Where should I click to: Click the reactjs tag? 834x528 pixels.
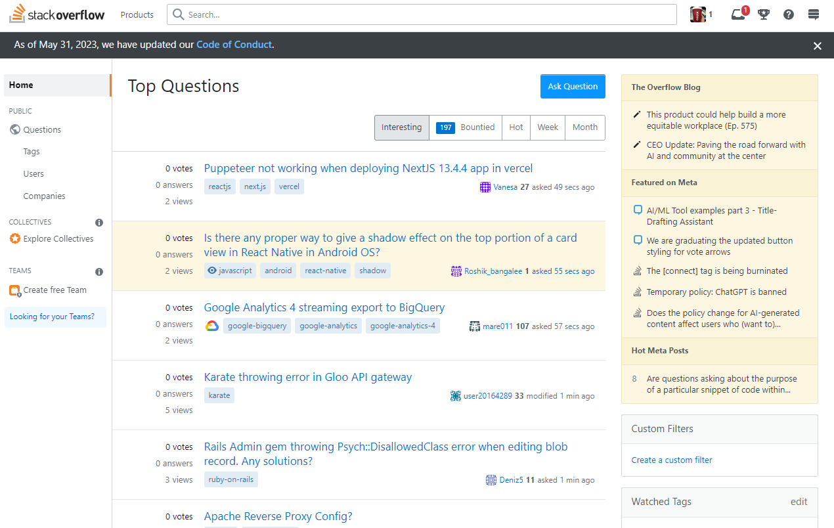[220, 187]
